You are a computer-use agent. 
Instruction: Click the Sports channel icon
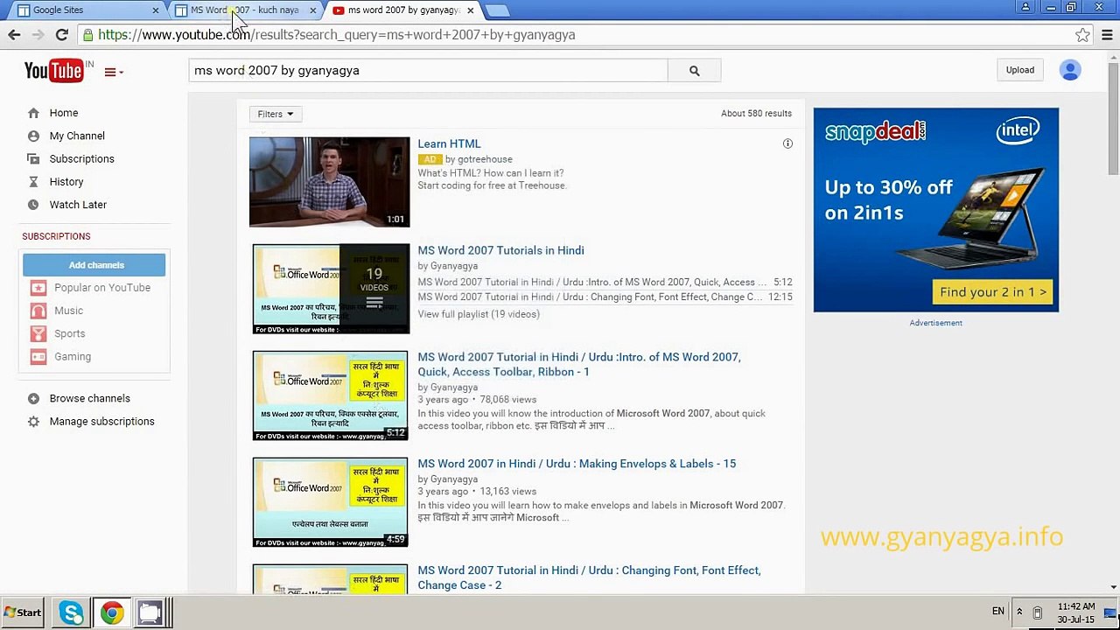click(x=38, y=333)
